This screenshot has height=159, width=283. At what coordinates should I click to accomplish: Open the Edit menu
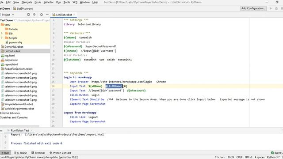(x=8, y=2)
